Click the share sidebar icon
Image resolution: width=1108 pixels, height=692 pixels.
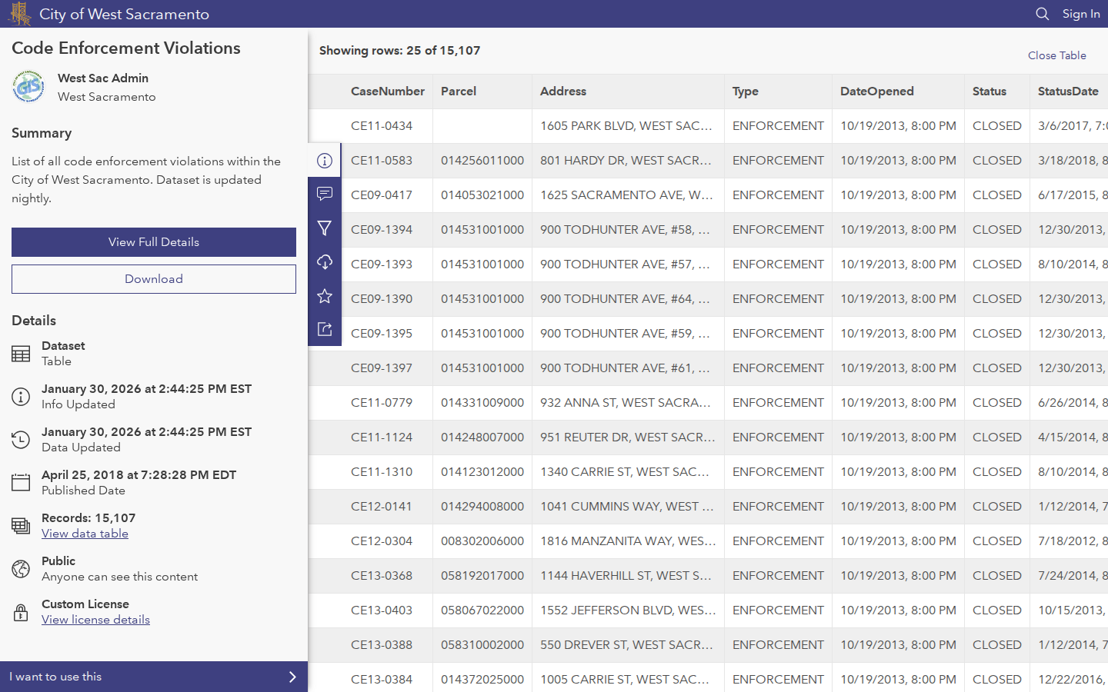[x=325, y=329]
